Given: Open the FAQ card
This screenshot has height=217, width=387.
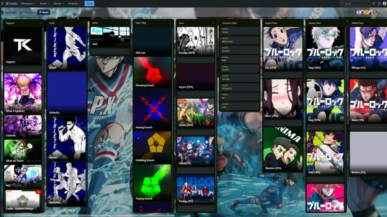Looking at the screenshot, I should point(23,176).
